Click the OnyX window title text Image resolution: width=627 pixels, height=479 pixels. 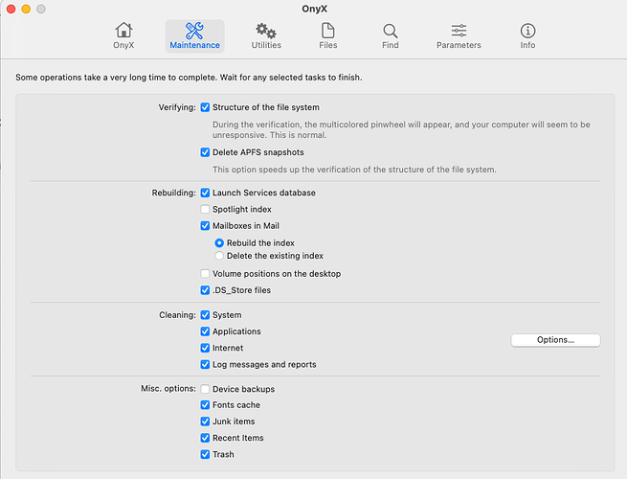click(314, 9)
